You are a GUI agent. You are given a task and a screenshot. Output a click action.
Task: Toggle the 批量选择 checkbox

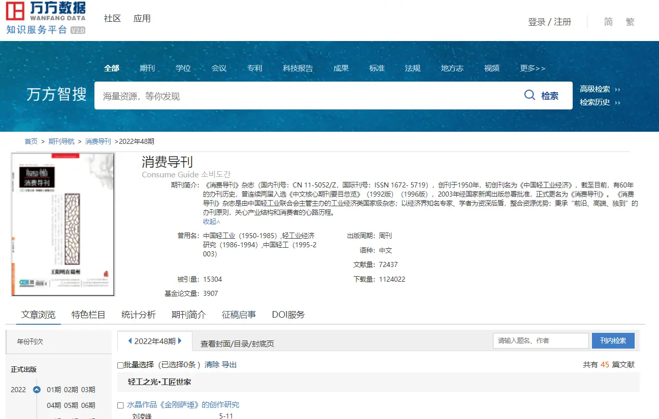120,365
